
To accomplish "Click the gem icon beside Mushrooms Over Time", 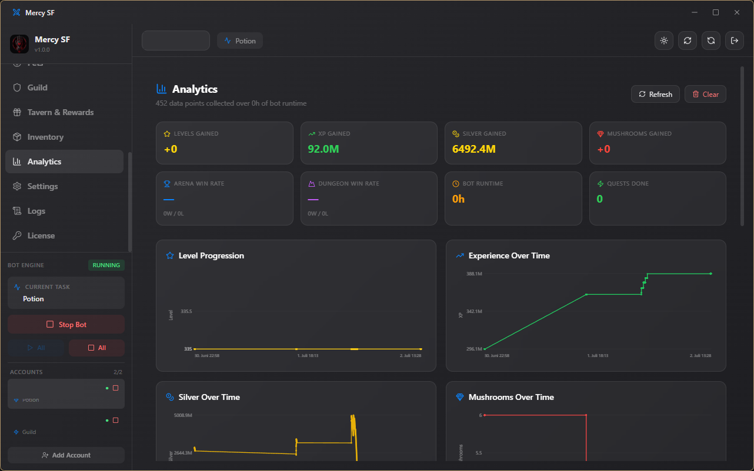I will pos(460,397).
